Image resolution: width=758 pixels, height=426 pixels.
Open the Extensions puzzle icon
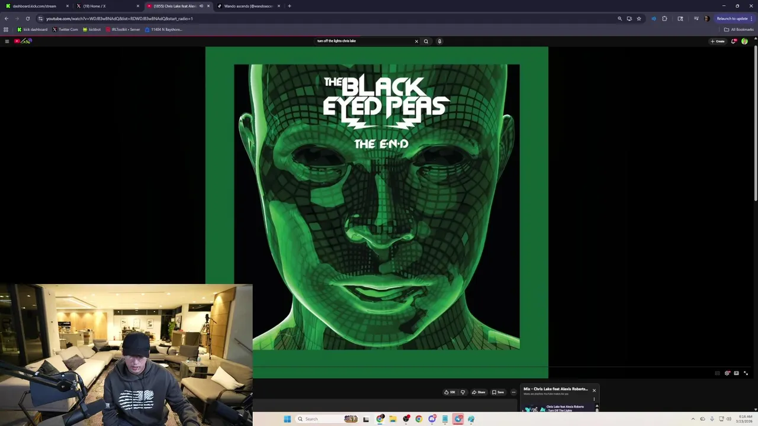(x=664, y=18)
